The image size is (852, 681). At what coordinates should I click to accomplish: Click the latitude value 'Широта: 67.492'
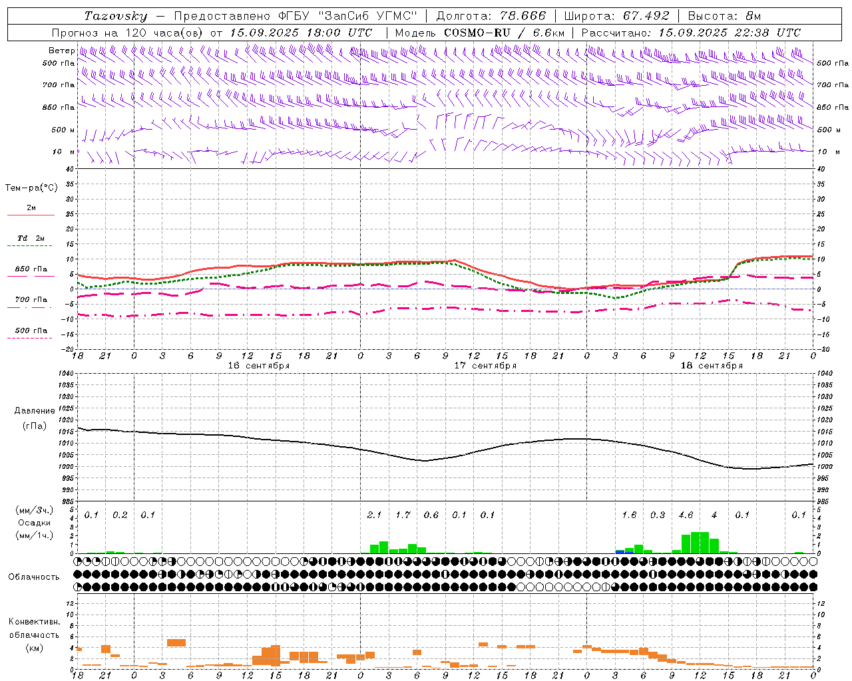coord(616,16)
